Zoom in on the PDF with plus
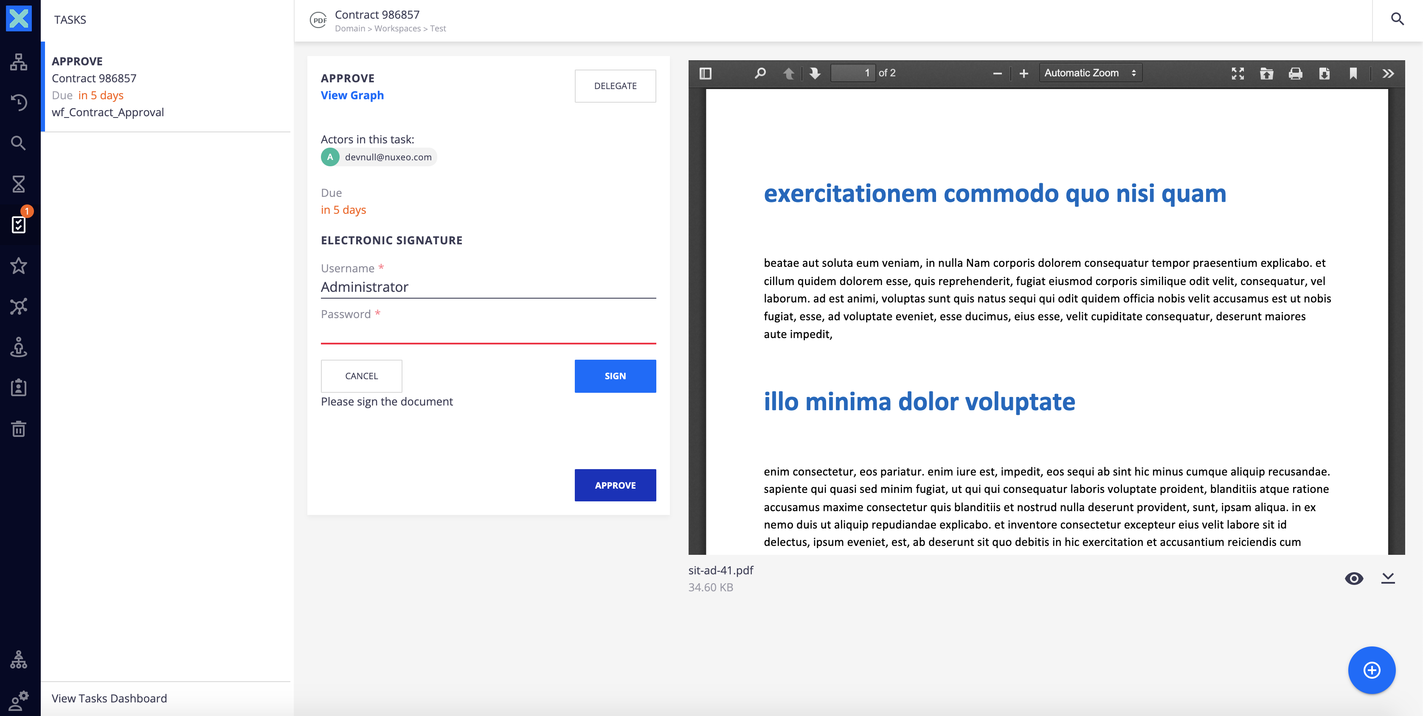The width and height of the screenshot is (1423, 716). (1024, 73)
